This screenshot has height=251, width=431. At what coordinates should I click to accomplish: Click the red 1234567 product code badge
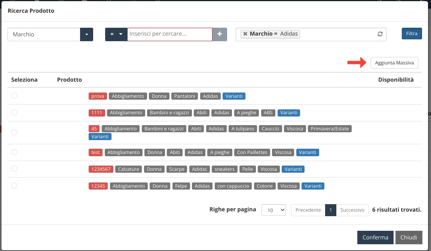coord(100,169)
